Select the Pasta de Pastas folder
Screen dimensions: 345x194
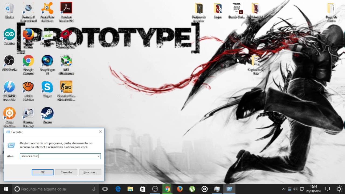pos(331,12)
